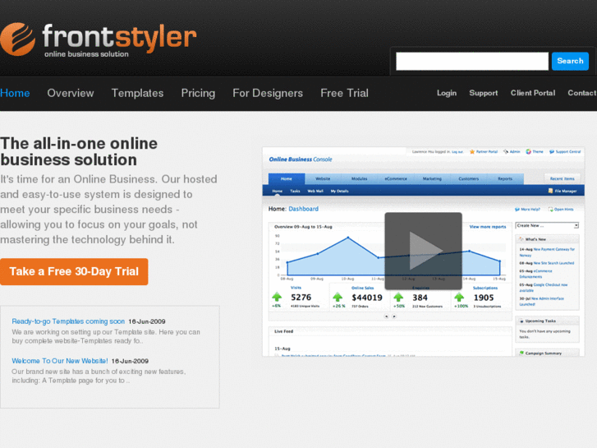Click the View more reports link
The width and height of the screenshot is (597, 448).
(488, 227)
